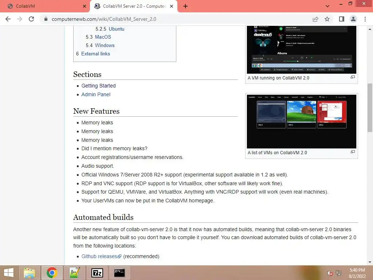Switch to the CollabVM tab
Screen dimensions: 373x280
[x=45, y=6]
